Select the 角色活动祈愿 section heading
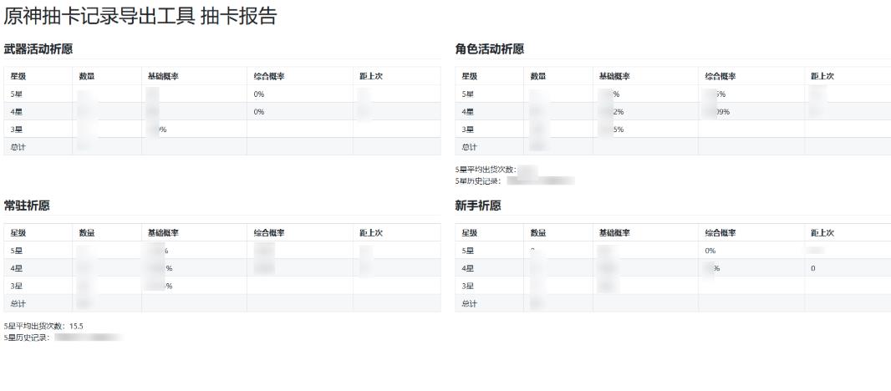Screen dimensions: 891x391 tap(489, 49)
